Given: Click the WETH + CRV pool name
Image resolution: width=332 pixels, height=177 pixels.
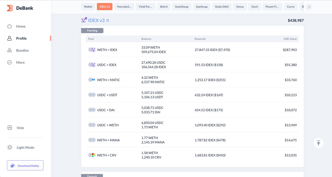Looking at the screenshot, I should tap(107, 155).
